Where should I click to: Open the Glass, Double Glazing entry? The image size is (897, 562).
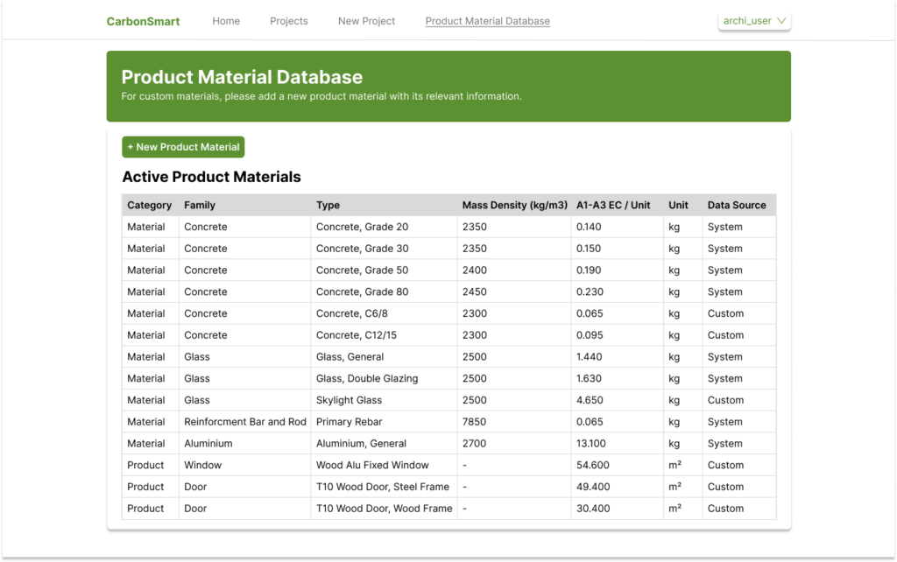point(368,378)
